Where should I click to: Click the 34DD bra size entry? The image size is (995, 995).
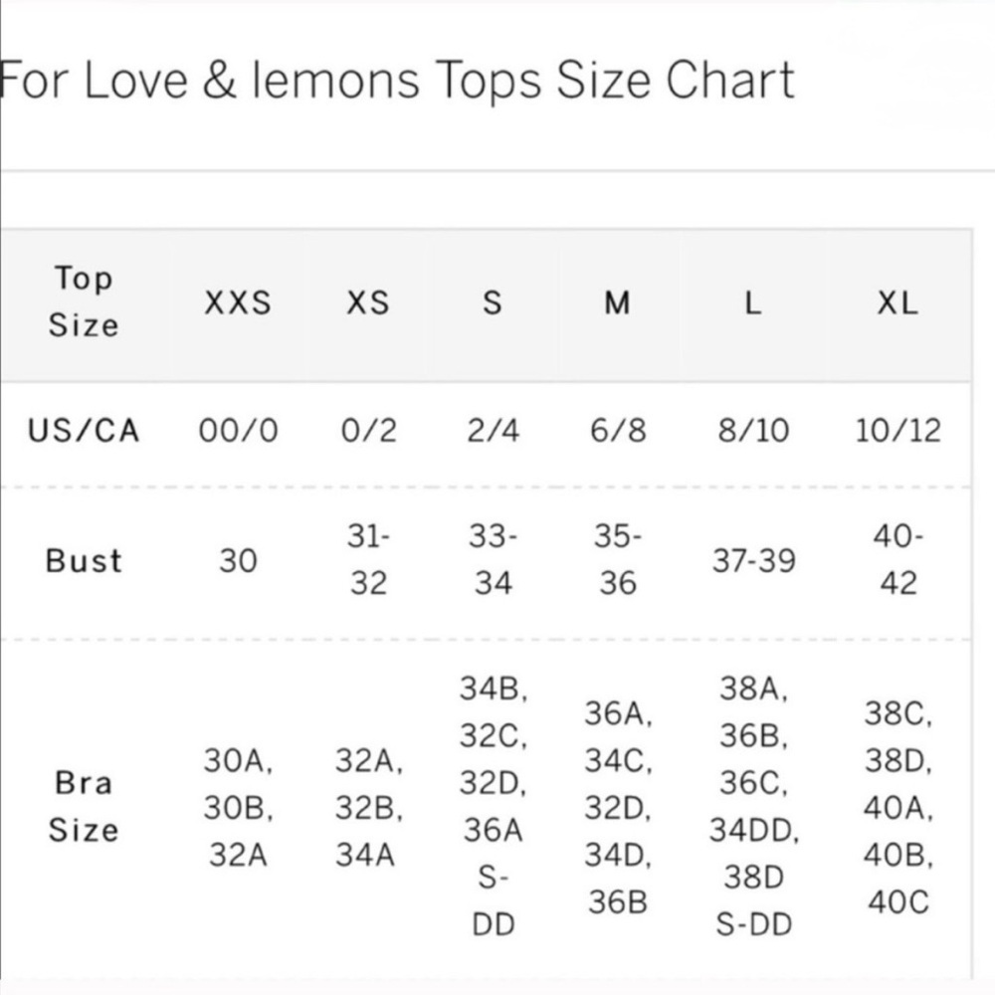pos(753,830)
